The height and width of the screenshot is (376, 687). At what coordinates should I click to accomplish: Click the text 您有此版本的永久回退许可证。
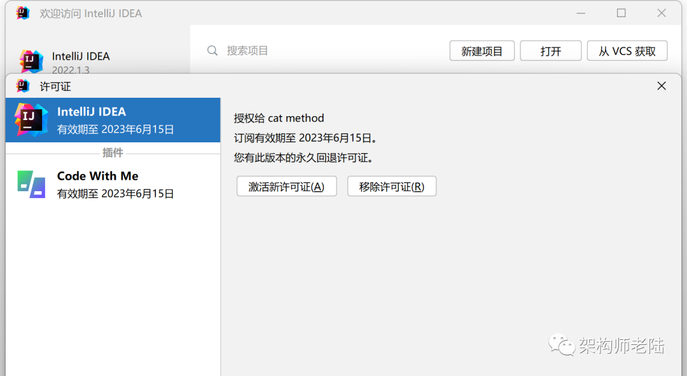(x=303, y=158)
